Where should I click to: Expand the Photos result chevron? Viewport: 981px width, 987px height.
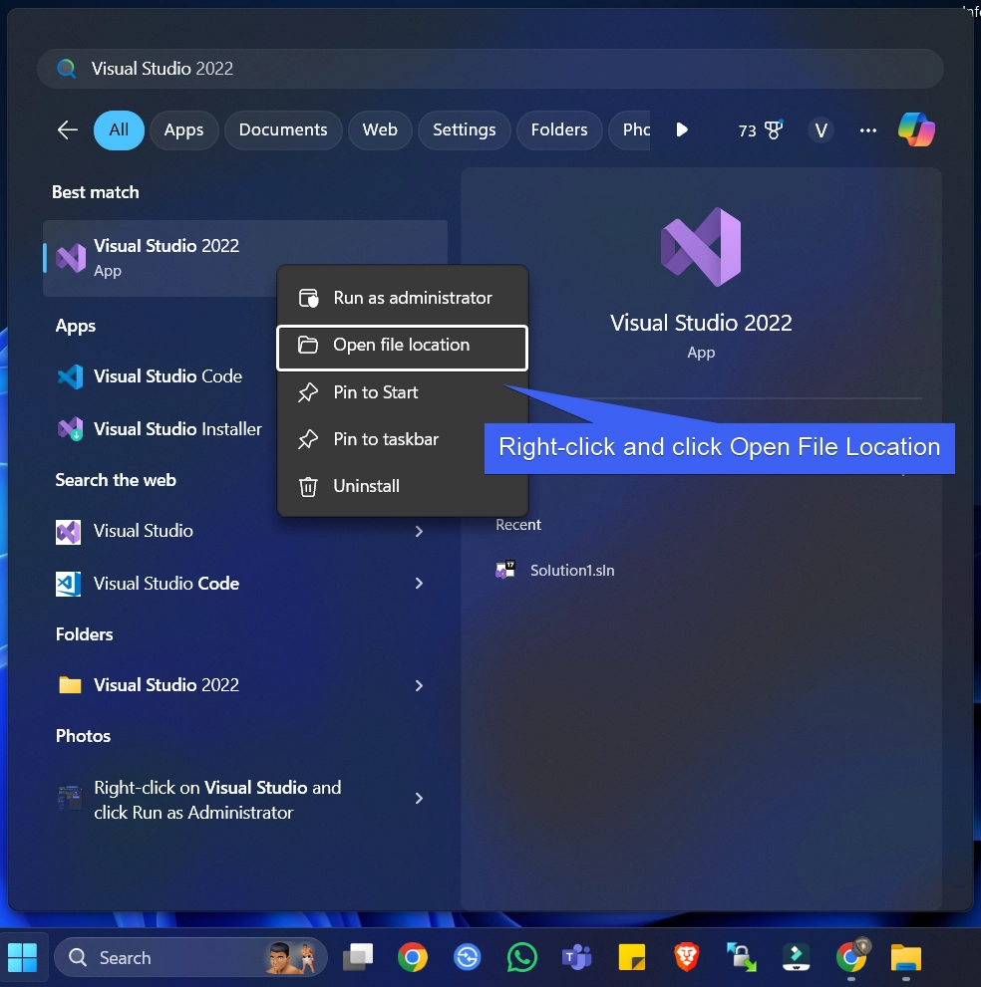click(419, 799)
